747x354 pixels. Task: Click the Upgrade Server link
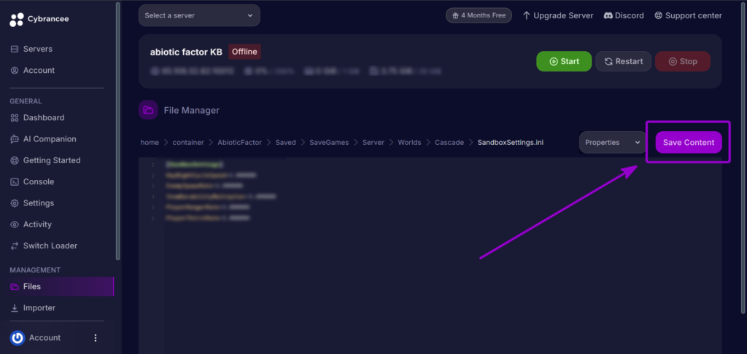click(x=558, y=16)
